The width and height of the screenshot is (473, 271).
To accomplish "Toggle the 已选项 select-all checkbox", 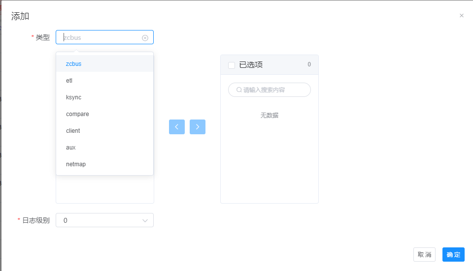I will pos(232,65).
